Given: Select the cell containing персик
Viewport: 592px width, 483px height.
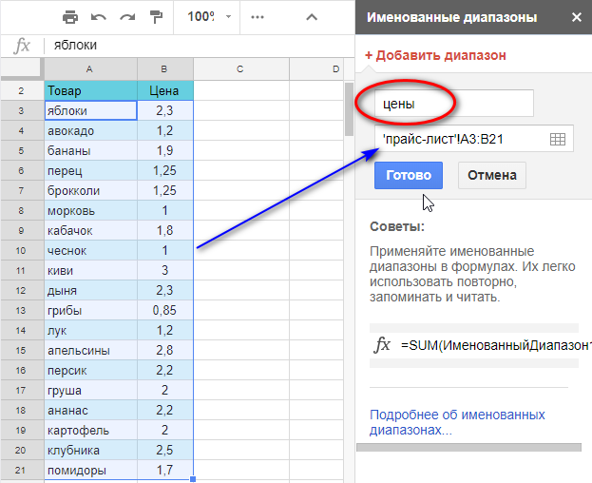Looking at the screenshot, I should [x=90, y=371].
